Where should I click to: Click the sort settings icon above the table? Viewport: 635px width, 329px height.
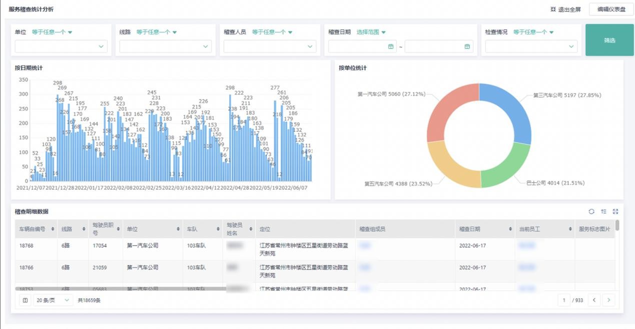[603, 212]
